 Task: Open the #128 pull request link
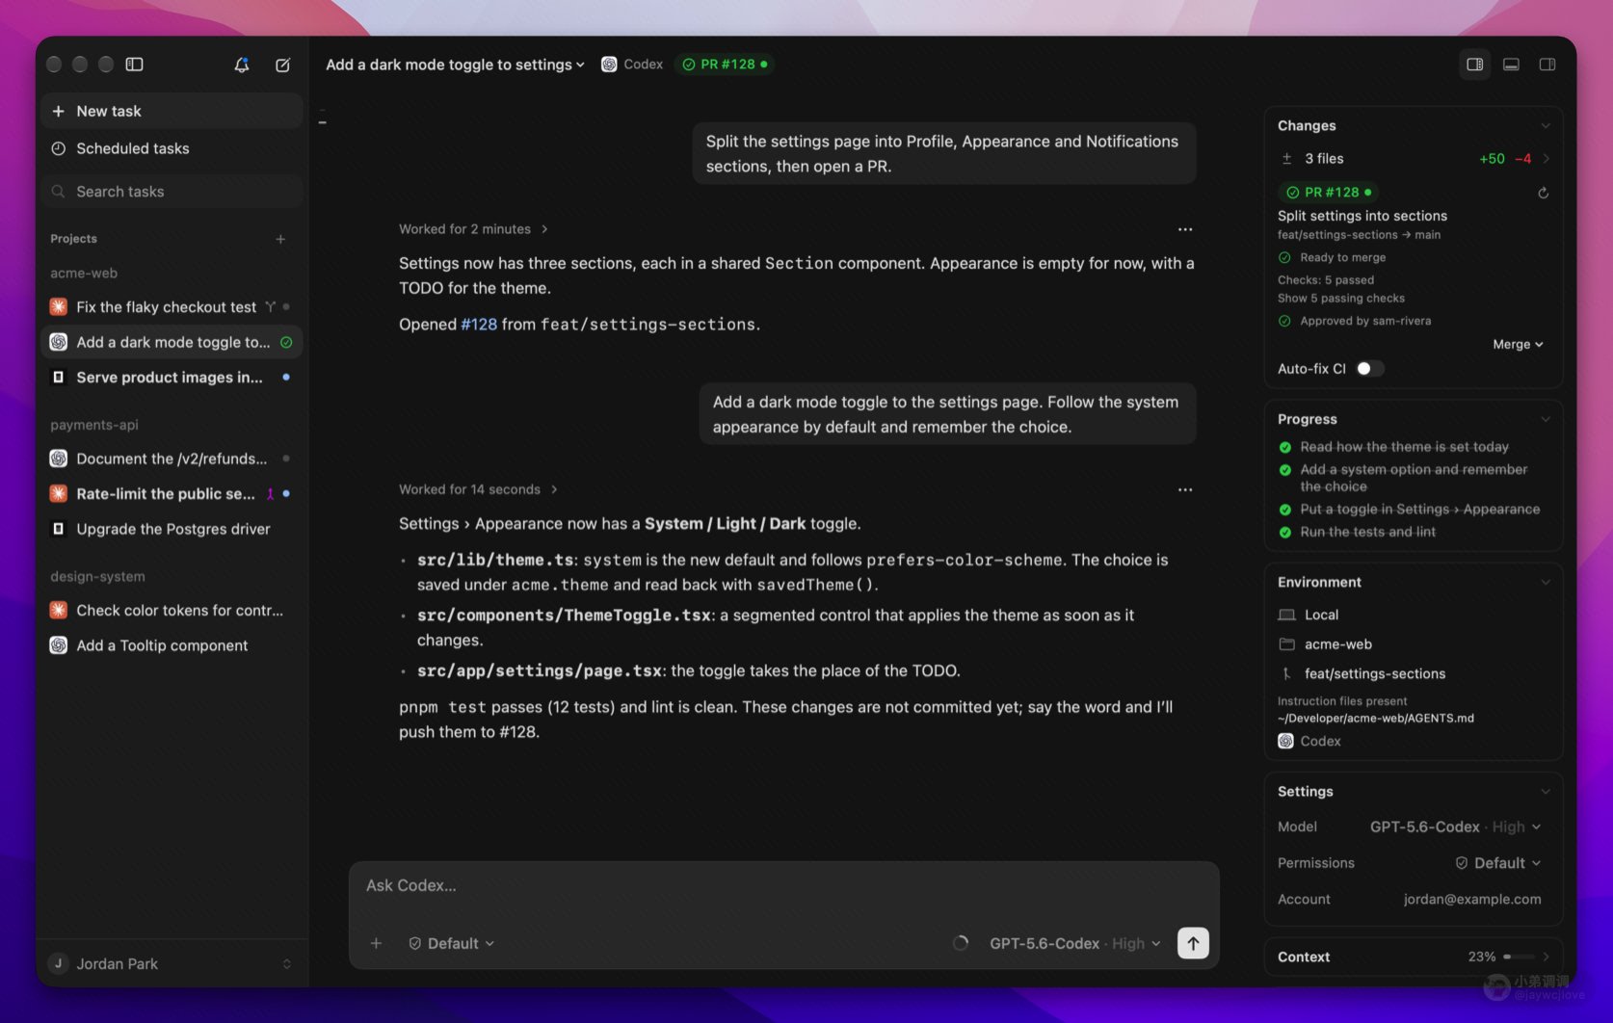coord(479,325)
